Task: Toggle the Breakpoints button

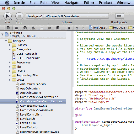Action: (x=119, y=16)
